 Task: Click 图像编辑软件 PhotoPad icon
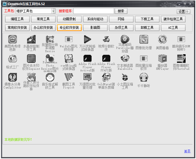[x=181, y=59]
